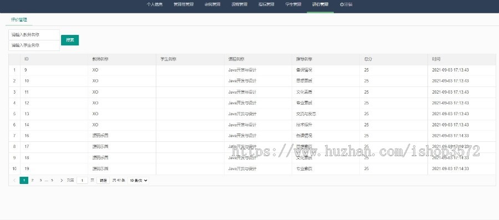Click the previous page arrow
The height and width of the screenshot is (220, 499).
(14, 180)
